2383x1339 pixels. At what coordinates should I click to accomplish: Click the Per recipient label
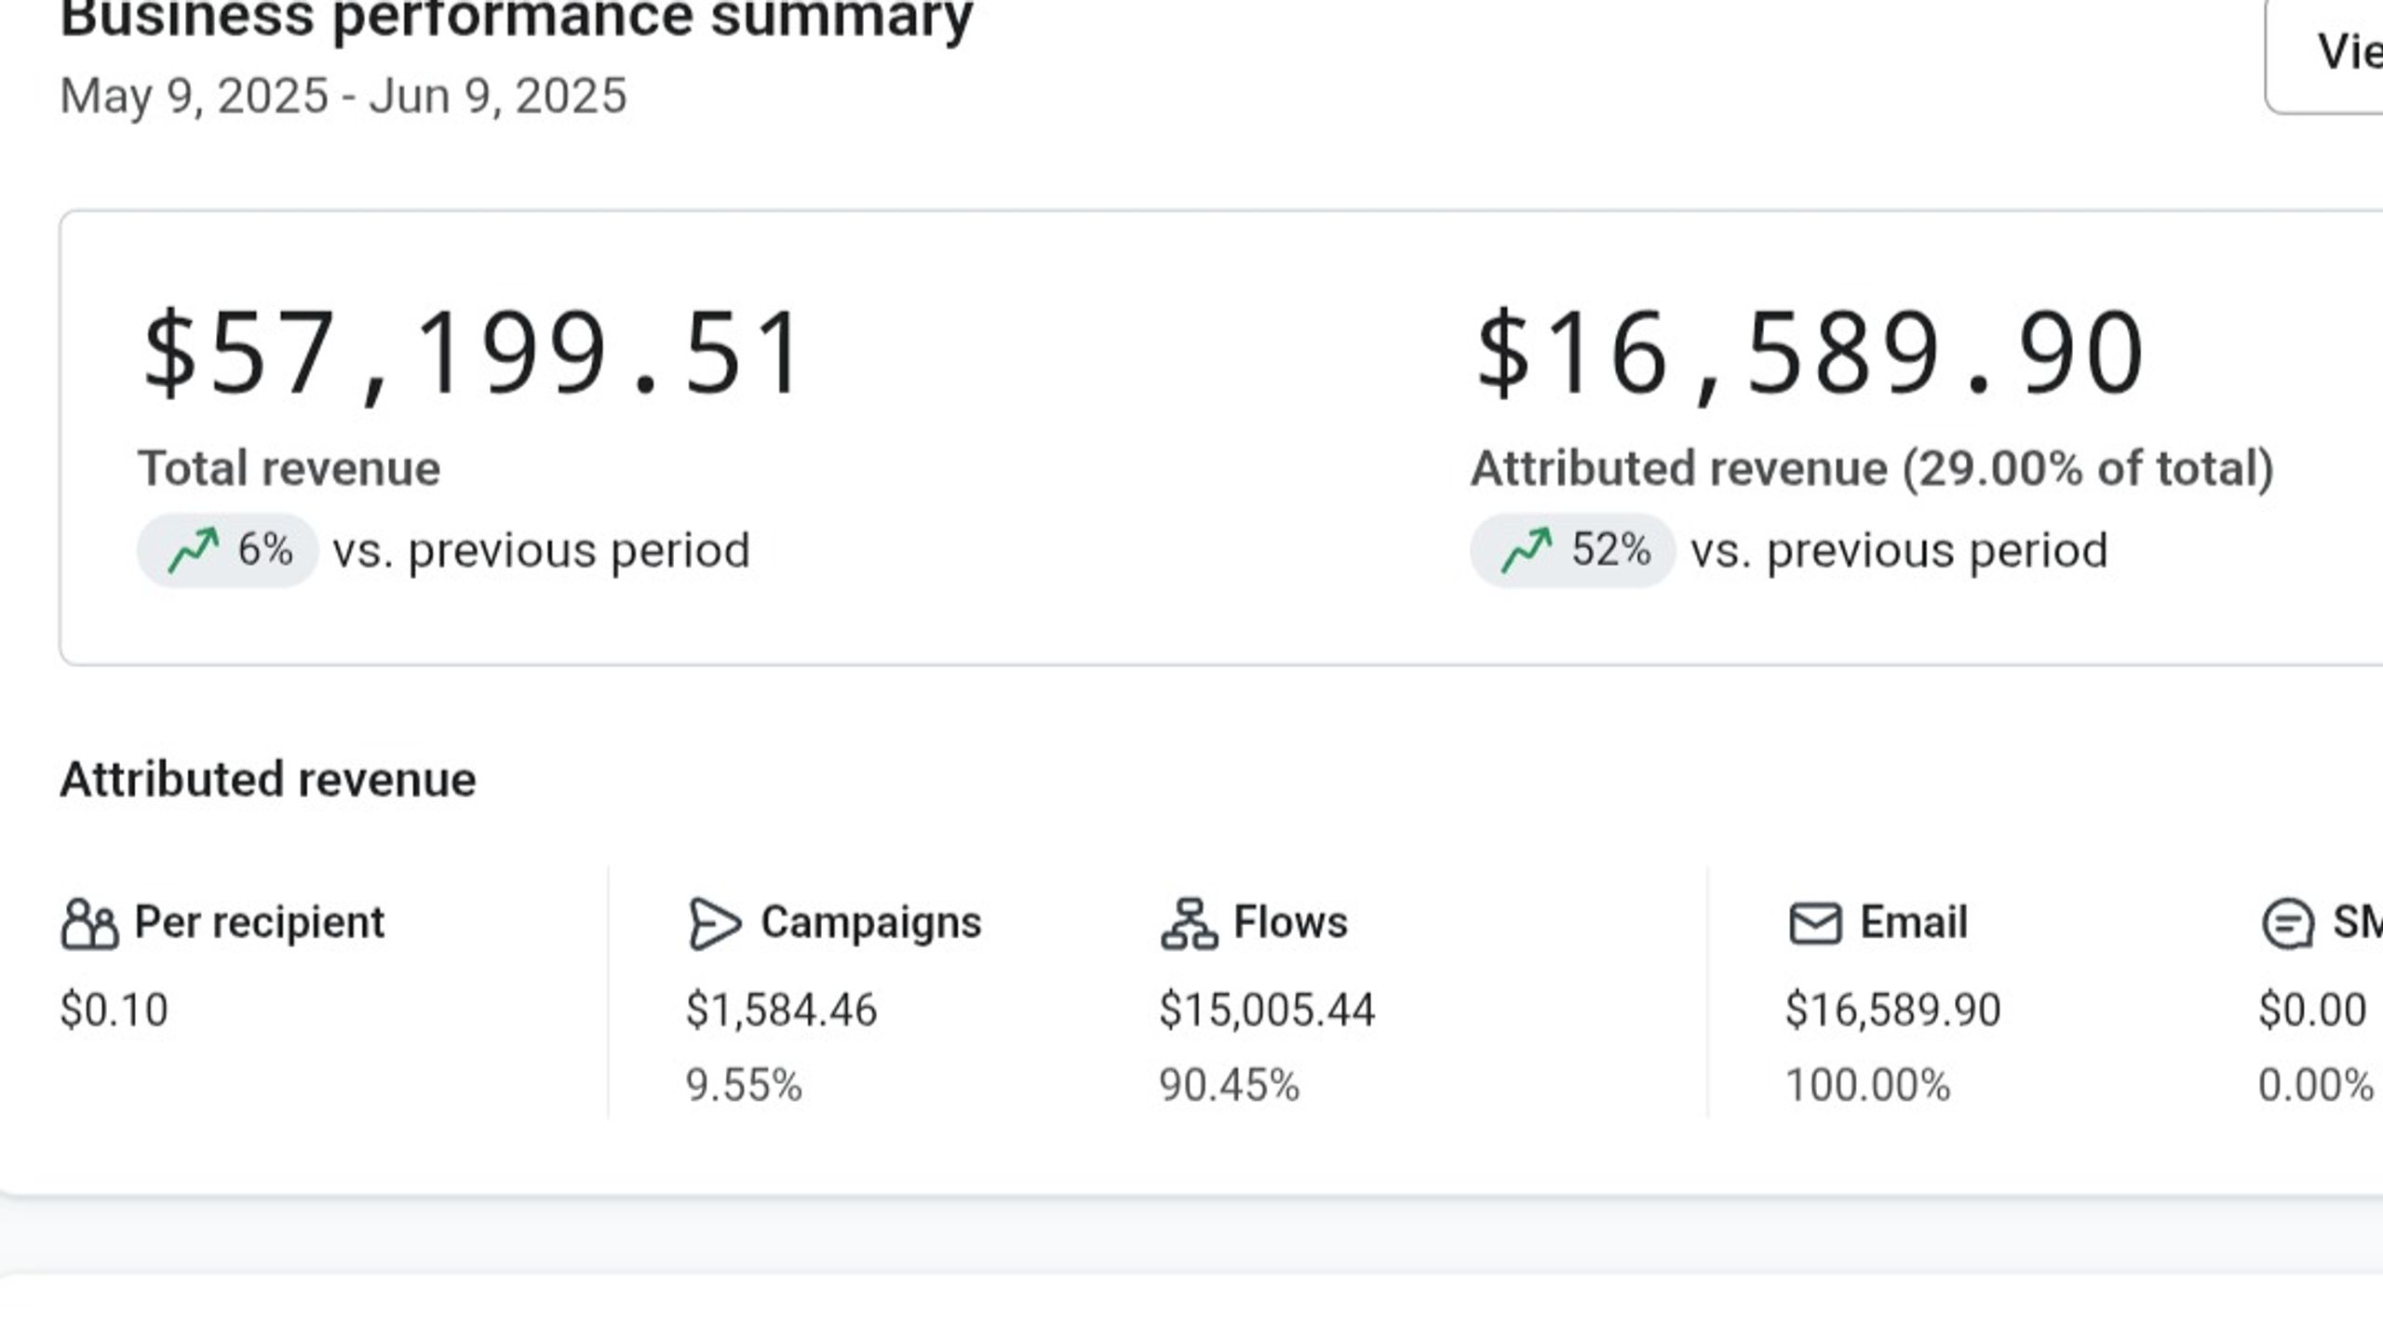tap(259, 922)
